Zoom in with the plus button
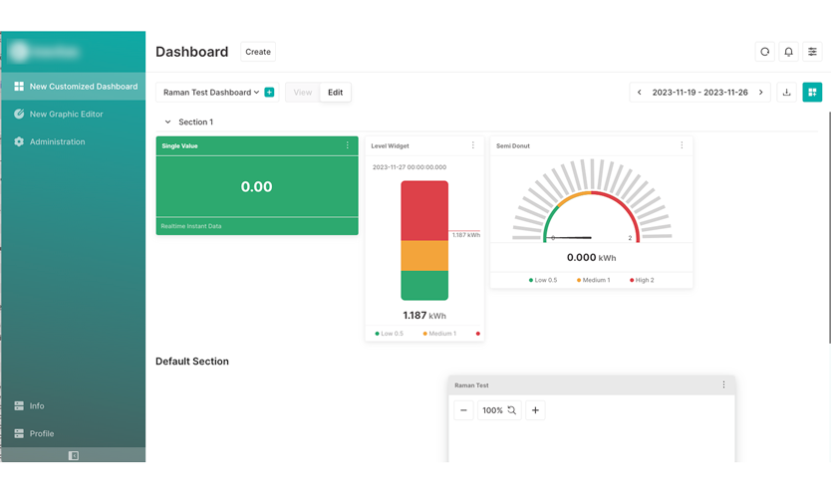 tap(535, 410)
